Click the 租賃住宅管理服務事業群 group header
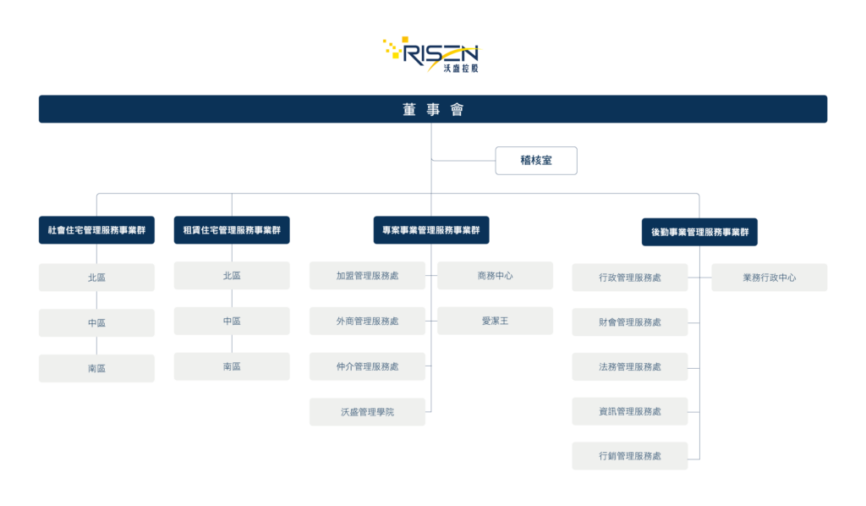 [x=231, y=229]
